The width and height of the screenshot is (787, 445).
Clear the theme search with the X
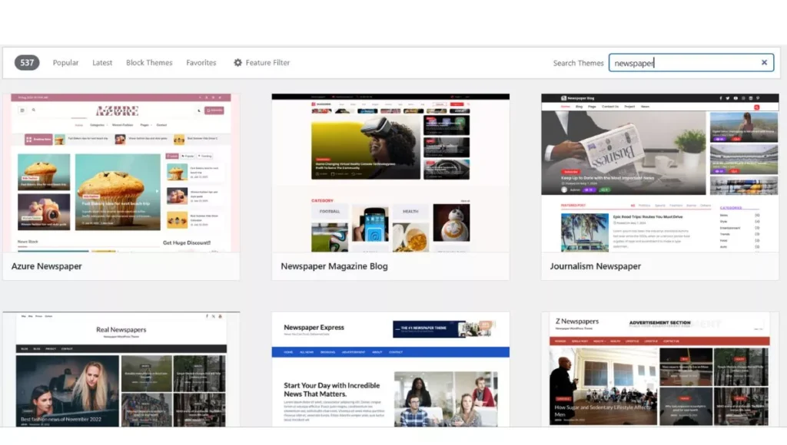[x=764, y=63]
